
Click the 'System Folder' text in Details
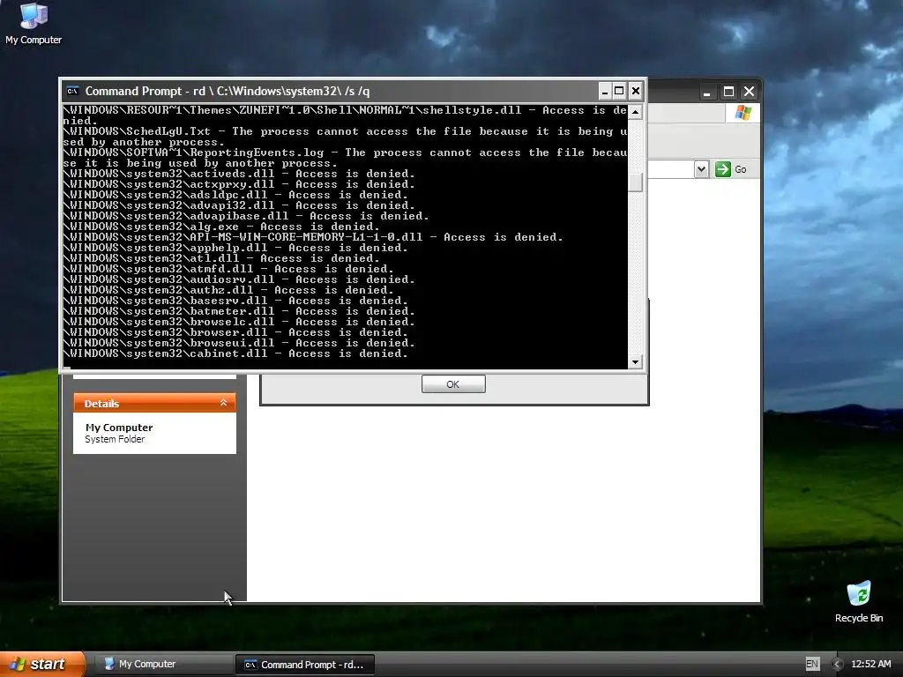[115, 439]
